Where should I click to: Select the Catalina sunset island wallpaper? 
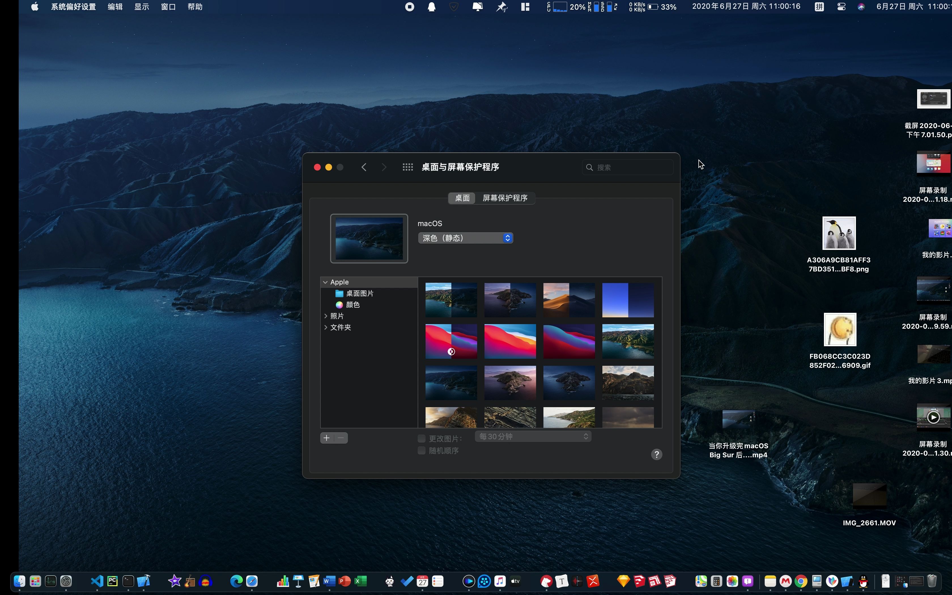[x=510, y=383]
